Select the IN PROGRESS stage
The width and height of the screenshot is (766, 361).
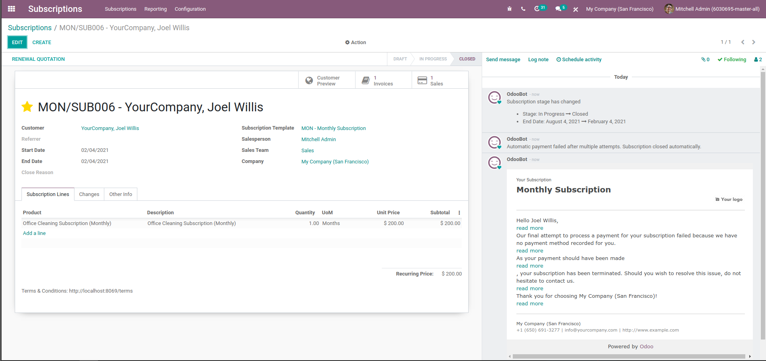(433, 59)
